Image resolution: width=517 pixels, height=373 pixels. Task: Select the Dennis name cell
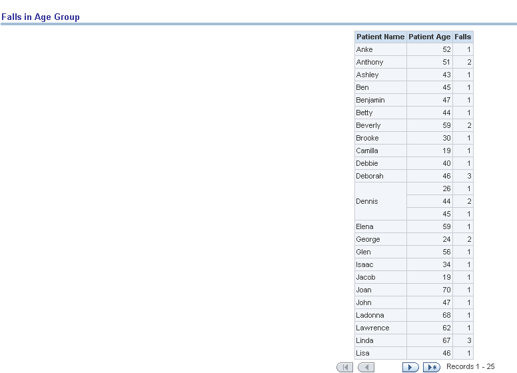tap(380, 201)
